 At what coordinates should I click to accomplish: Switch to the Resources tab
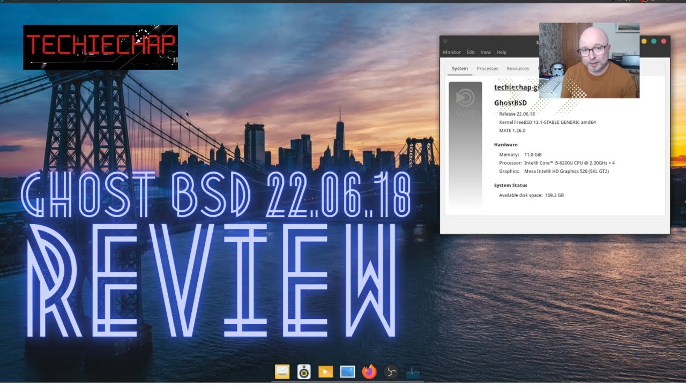pyautogui.click(x=518, y=69)
